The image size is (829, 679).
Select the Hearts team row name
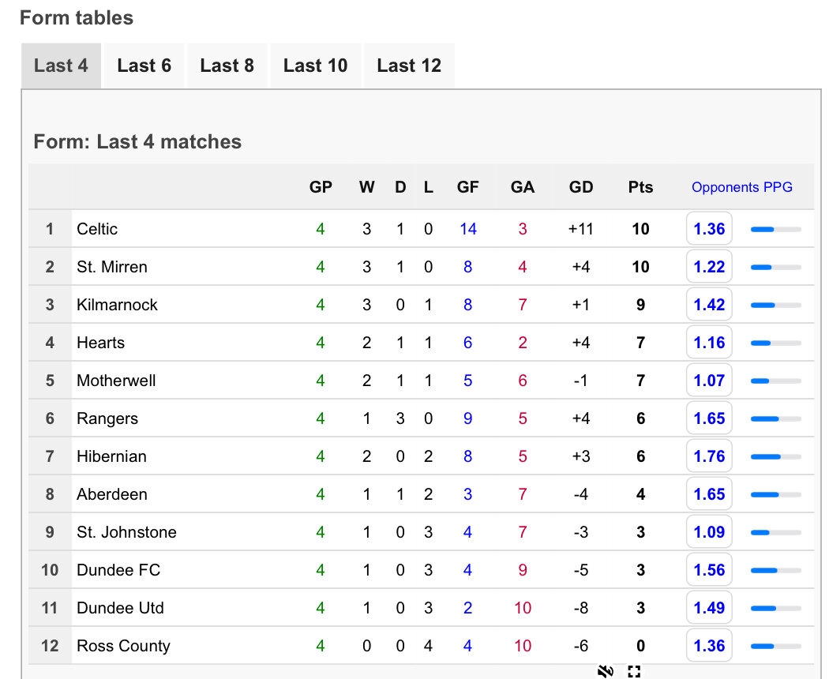tap(100, 343)
